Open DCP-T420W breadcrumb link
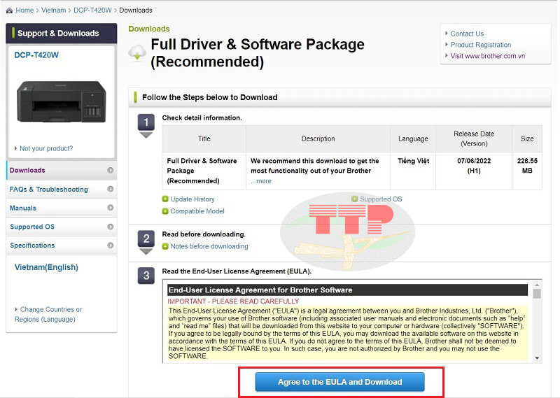 click(92, 10)
